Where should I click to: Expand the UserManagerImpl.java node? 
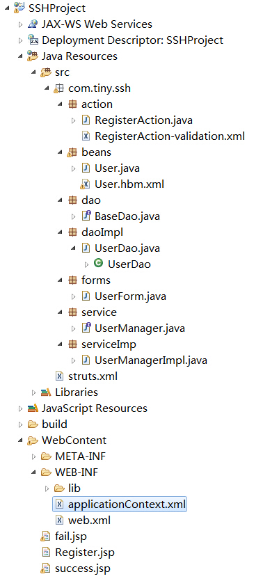pos(73,360)
